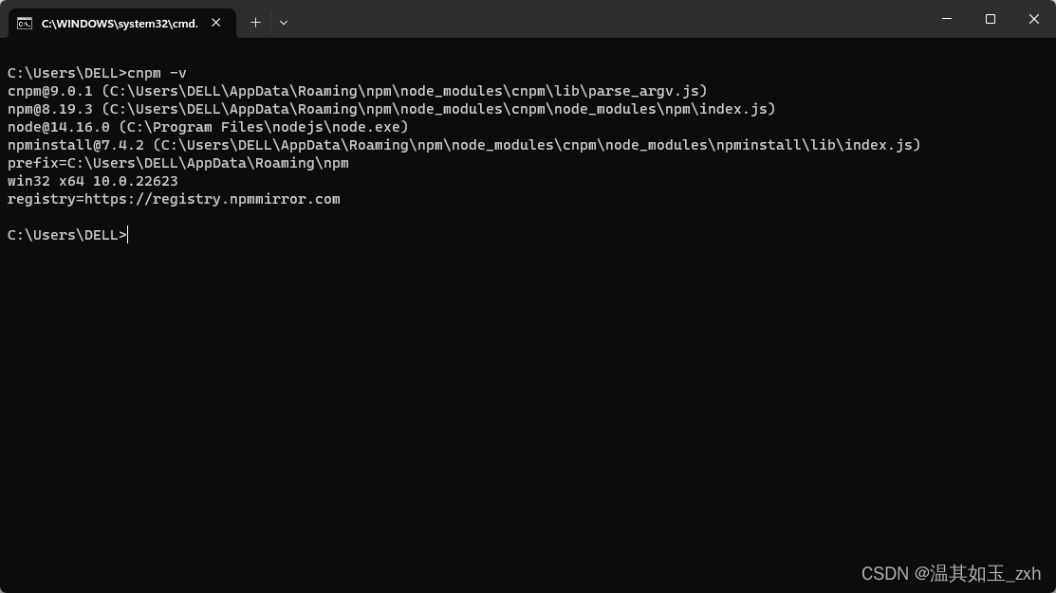Viewport: 1056px width, 593px height.
Task: Click the terminal window close icon
Action: 1033,19
